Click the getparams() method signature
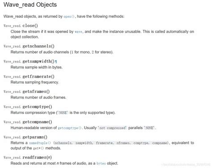Viewport: 212px width, 168px height. 25,137
